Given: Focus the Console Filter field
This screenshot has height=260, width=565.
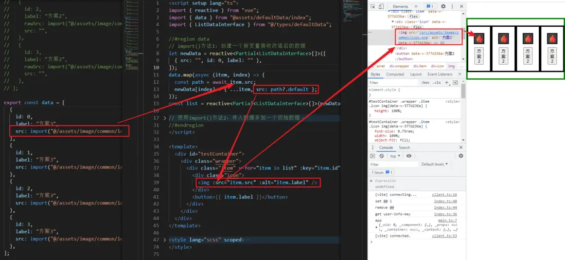Looking at the screenshot, I should [394, 164].
